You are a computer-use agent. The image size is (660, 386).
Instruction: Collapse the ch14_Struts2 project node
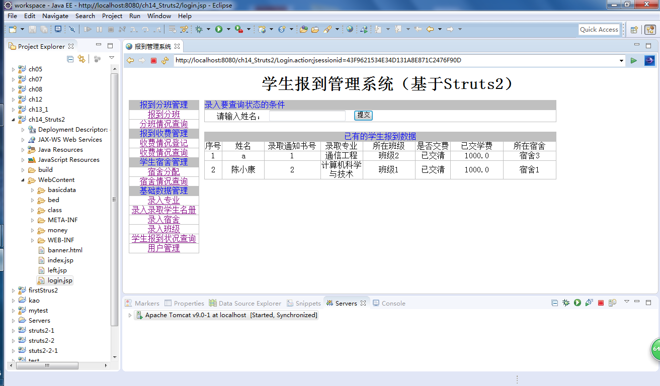pyautogui.click(x=14, y=120)
